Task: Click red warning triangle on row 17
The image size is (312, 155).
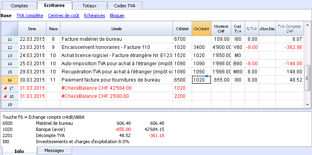Action: point(5,88)
